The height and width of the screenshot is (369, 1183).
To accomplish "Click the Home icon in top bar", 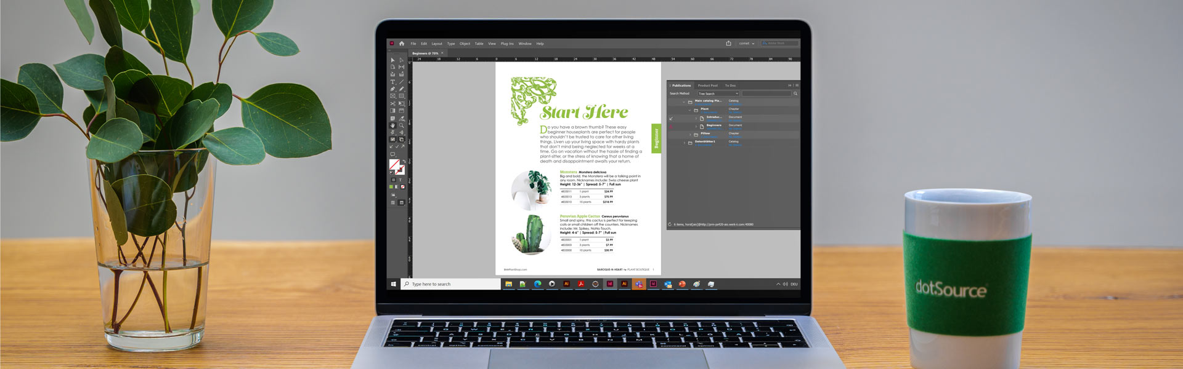I will tap(402, 44).
